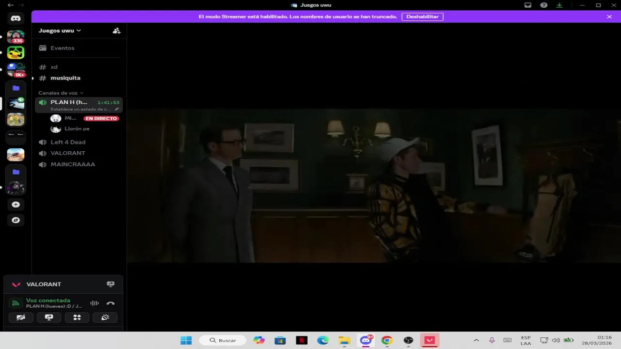This screenshot has width=621, height=349.
Task: Expand Juegos uwu server dropdown menu
Action: point(60,31)
